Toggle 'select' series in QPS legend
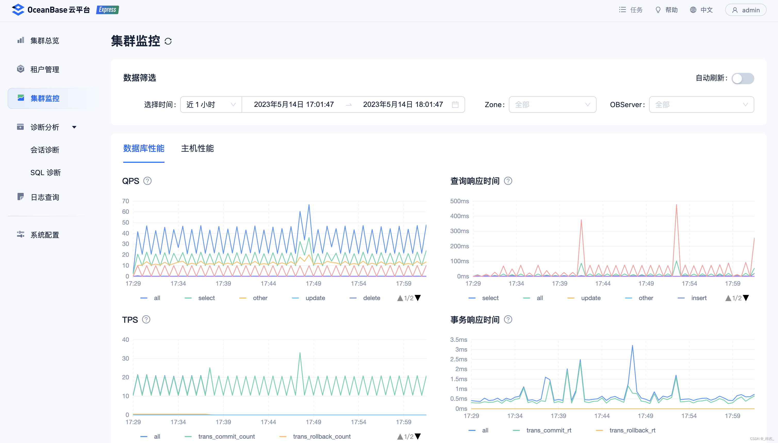Viewport: 778px width, 443px height. pos(200,298)
